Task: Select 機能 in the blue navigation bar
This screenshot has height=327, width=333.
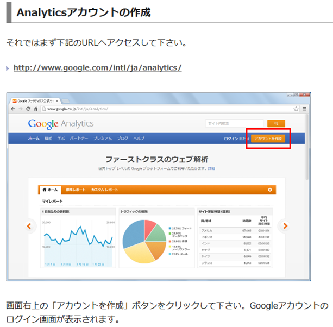Action: (48, 139)
